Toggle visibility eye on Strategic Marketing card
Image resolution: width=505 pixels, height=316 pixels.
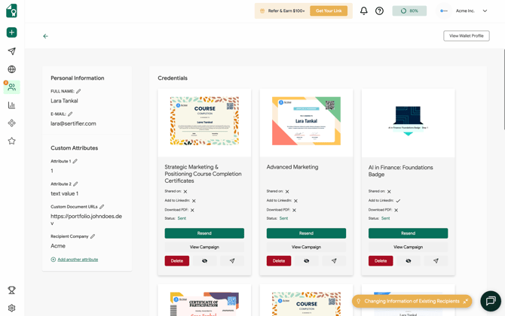[x=204, y=261]
